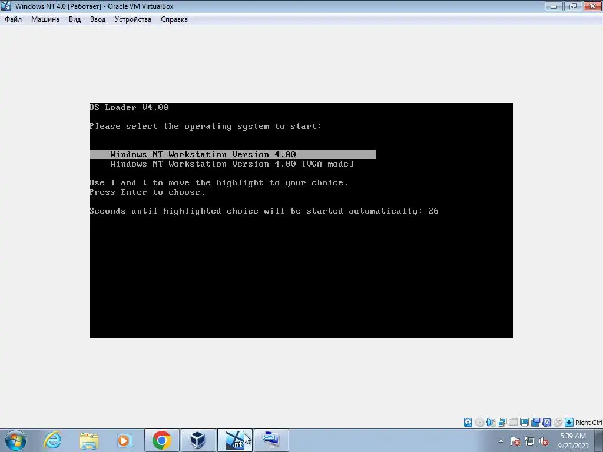Click the shared folders status icon
This screenshot has width=603, height=452.
513,423
